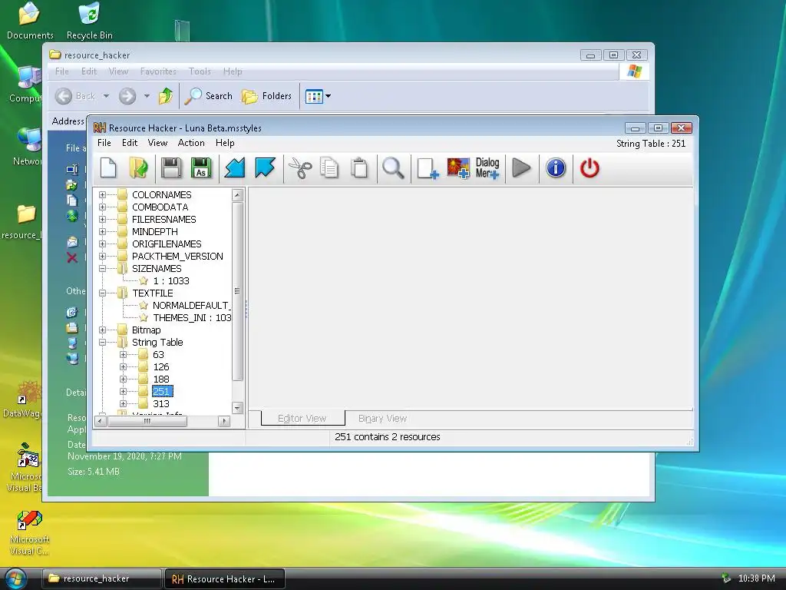Open Favorites menu in resource_hacker window

(x=158, y=71)
